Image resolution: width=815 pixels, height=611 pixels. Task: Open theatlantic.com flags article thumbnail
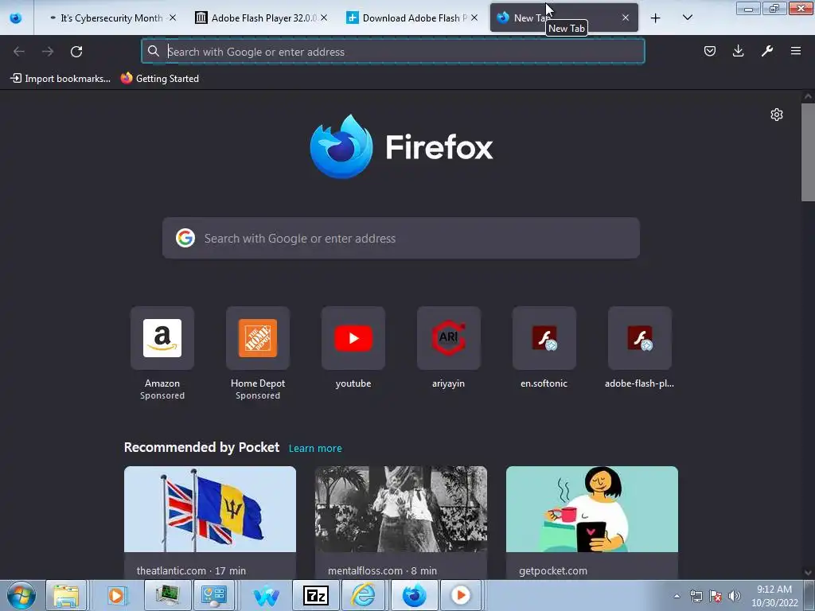coord(210,509)
